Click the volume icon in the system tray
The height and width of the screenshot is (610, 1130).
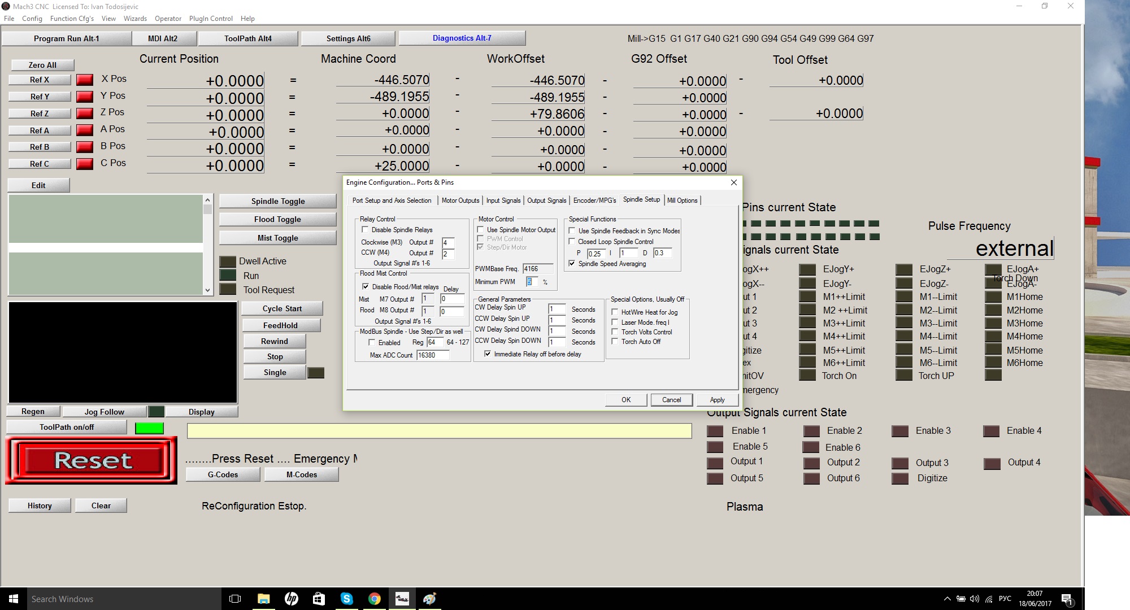[x=975, y=599]
